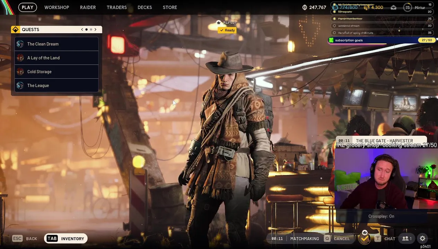Open the Cold Storage quest
This screenshot has width=438, height=249.
click(x=56, y=72)
